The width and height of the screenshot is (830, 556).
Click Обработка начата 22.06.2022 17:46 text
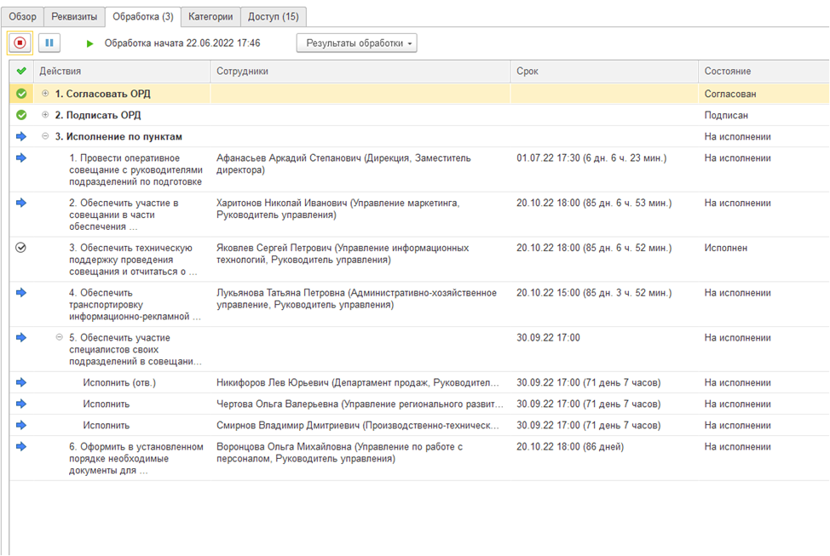click(x=182, y=43)
